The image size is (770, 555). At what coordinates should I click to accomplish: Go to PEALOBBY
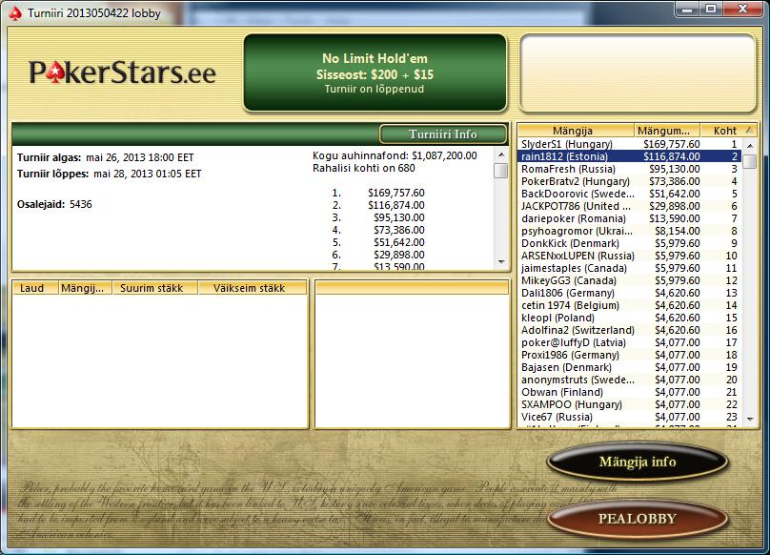click(x=637, y=520)
